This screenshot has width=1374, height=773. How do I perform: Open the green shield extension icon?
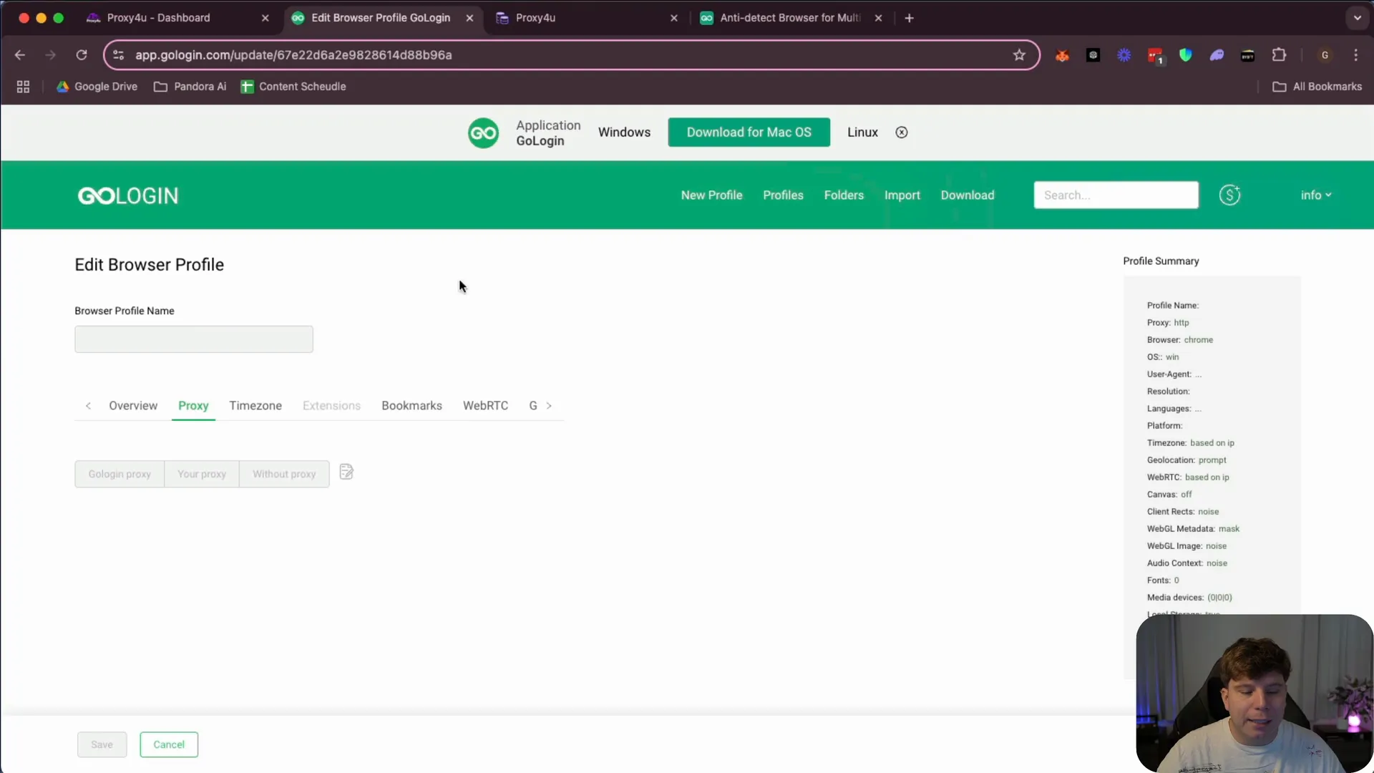click(x=1186, y=55)
